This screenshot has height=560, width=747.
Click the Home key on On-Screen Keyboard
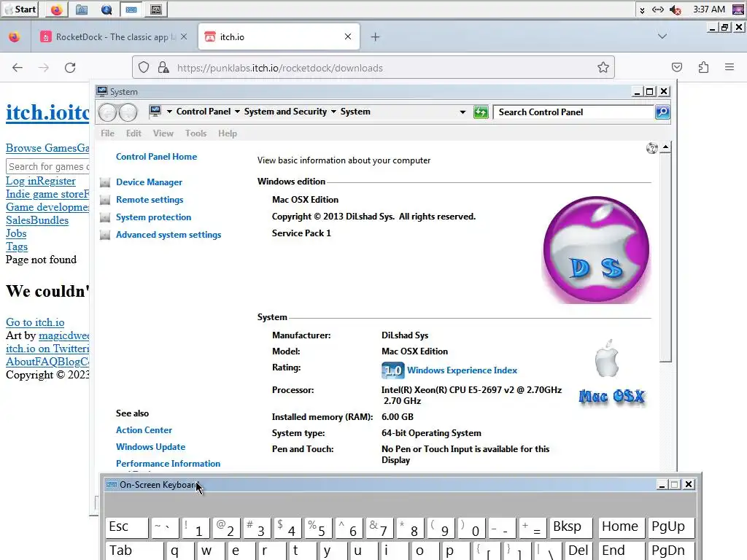pos(620,528)
